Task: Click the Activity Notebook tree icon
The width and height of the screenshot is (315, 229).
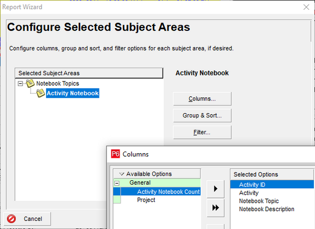Action: pos(41,93)
